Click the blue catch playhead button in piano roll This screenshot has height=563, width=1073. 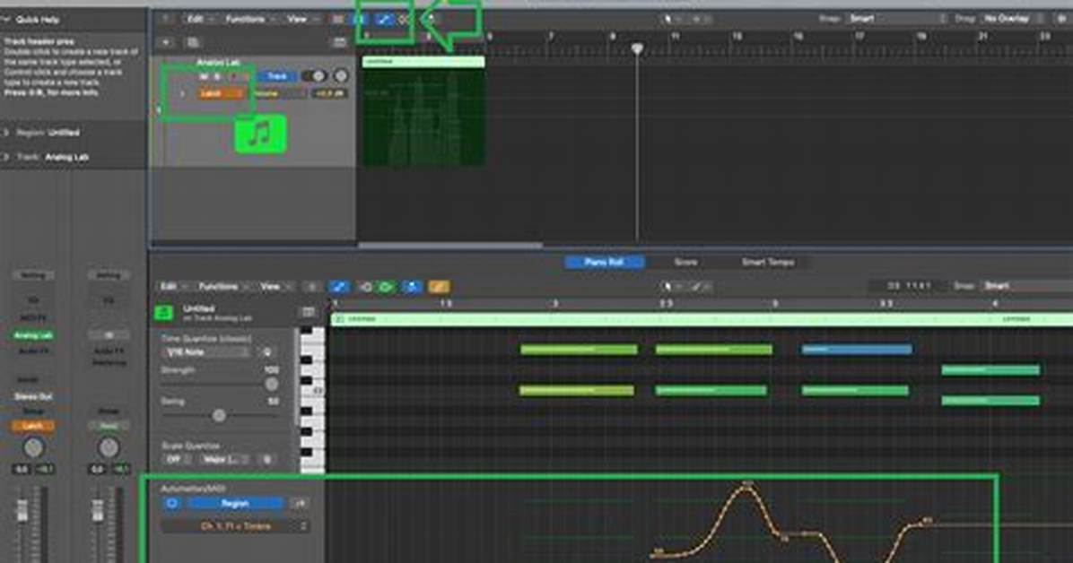point(412,287)
